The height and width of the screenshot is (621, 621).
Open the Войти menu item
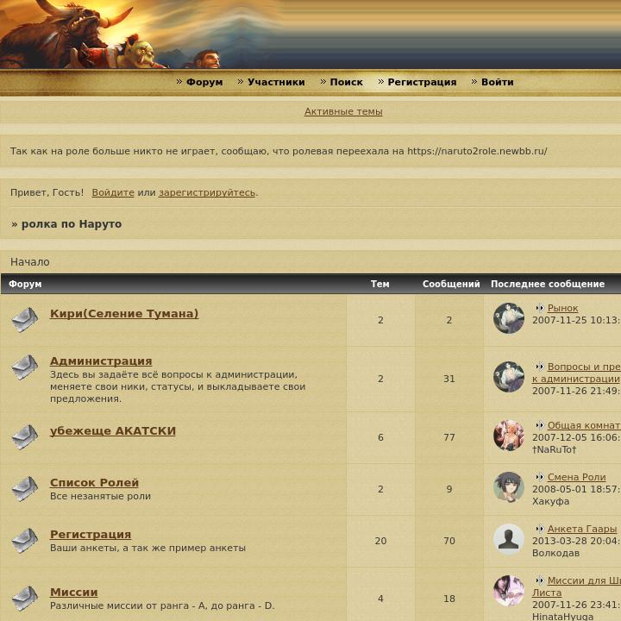497,82
